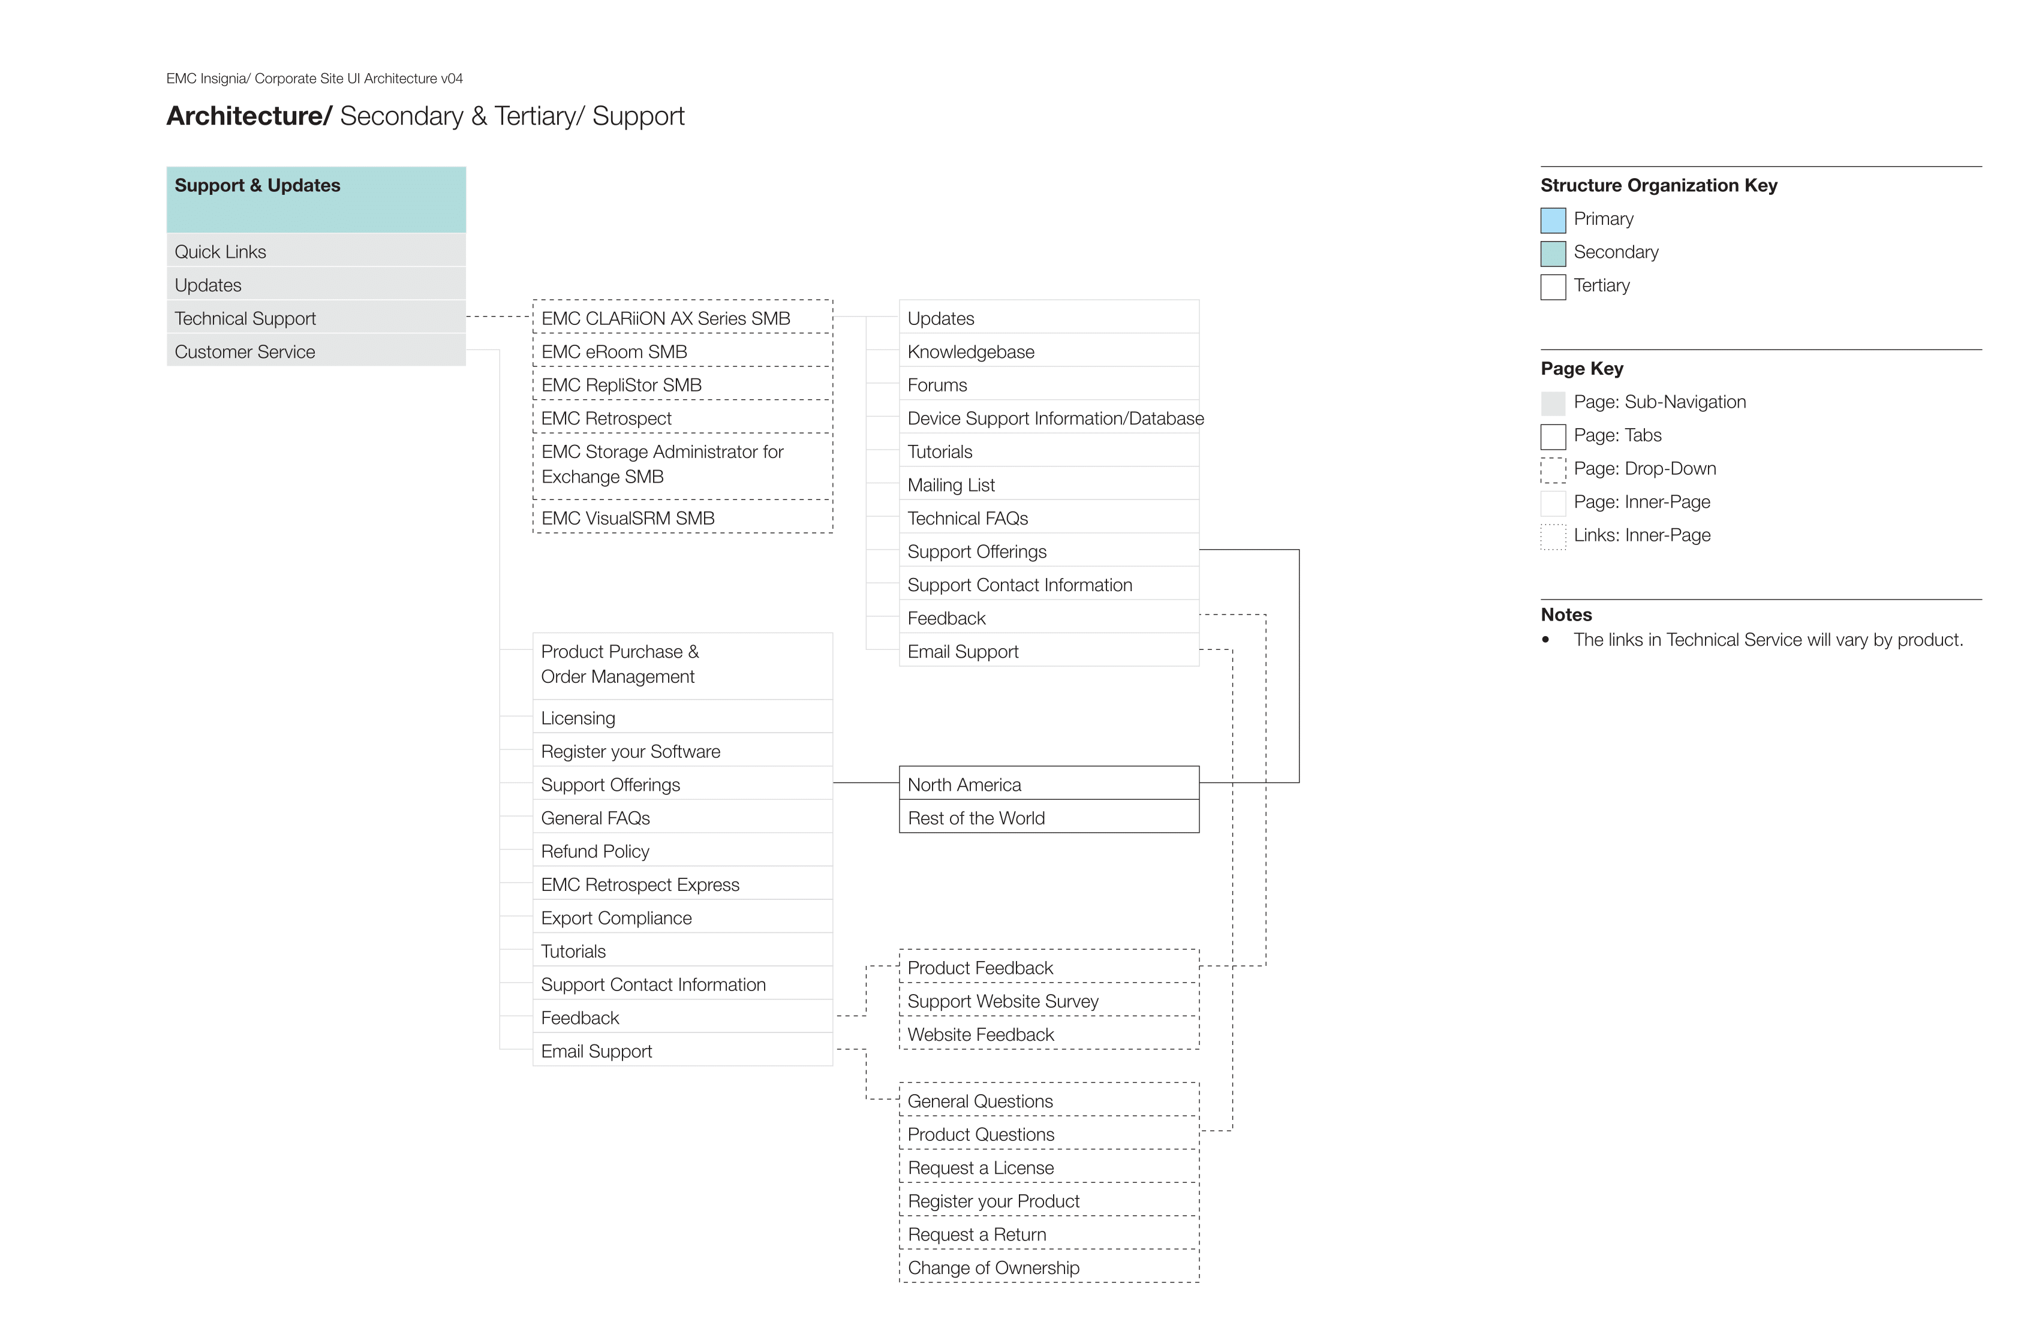This screenshot has width=2039, height=1319.
Task: Pick Request a License drop-down option
Action: (1049, 1167)
